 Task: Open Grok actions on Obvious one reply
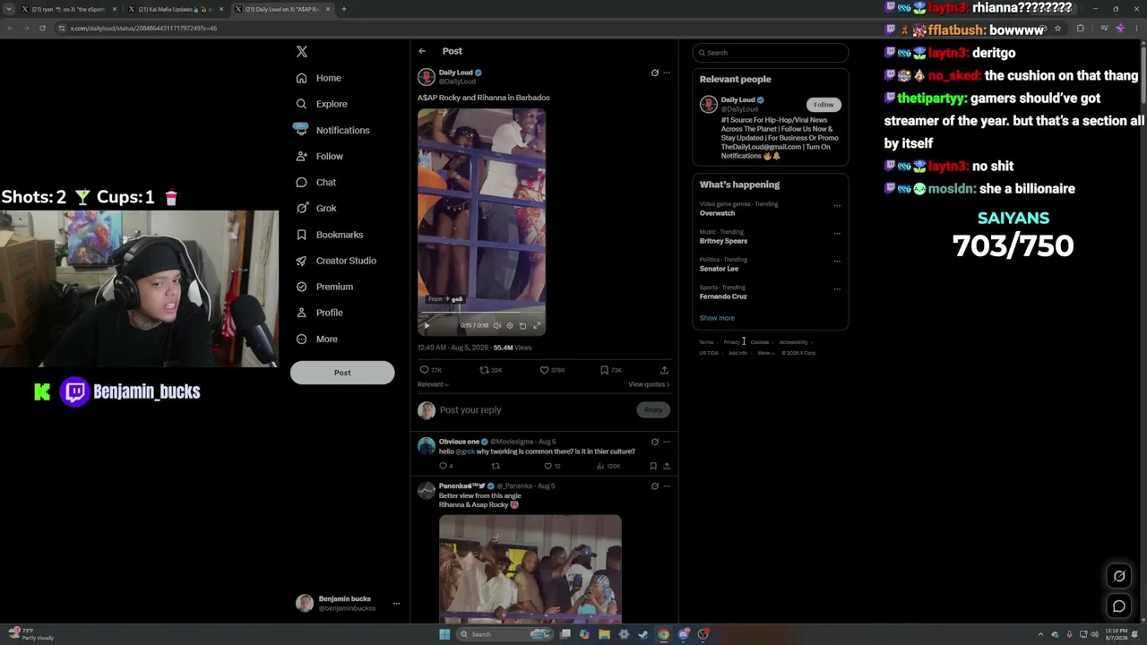(654, 442)
